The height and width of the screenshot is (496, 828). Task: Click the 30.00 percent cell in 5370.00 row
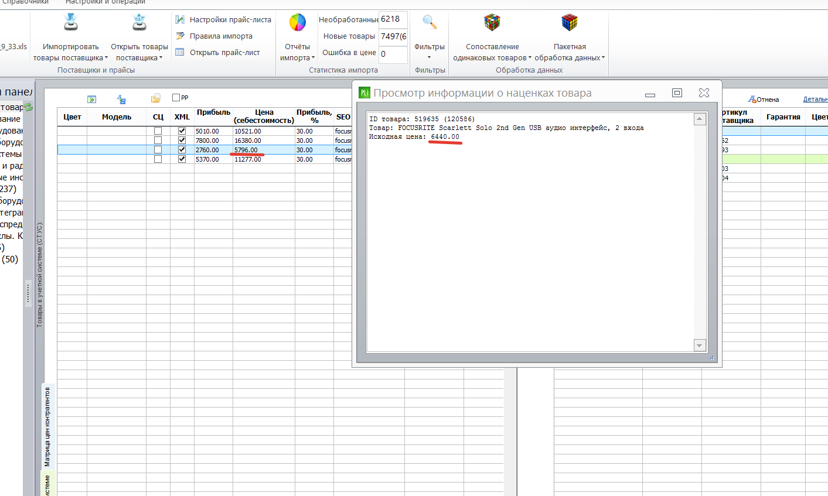coord(314,159)
